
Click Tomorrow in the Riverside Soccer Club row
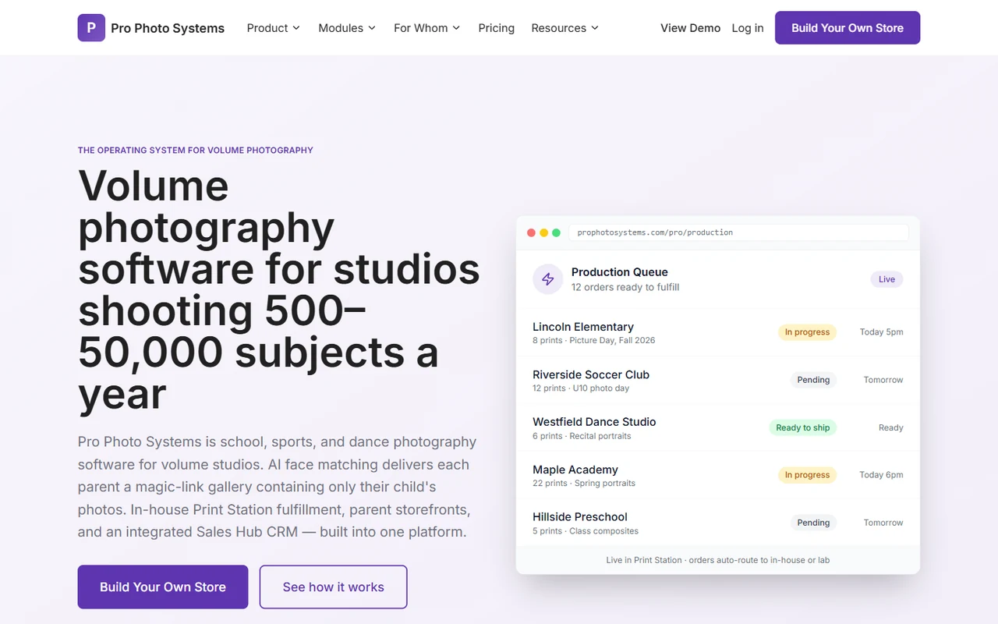883,380
